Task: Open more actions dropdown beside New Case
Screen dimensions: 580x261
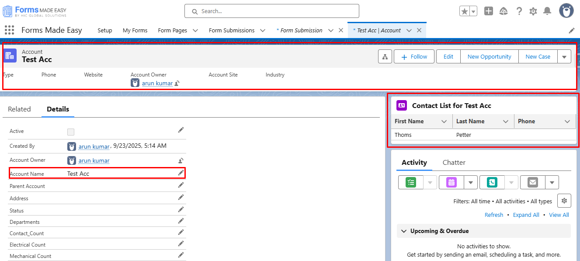Action: [x=564, y=57]
